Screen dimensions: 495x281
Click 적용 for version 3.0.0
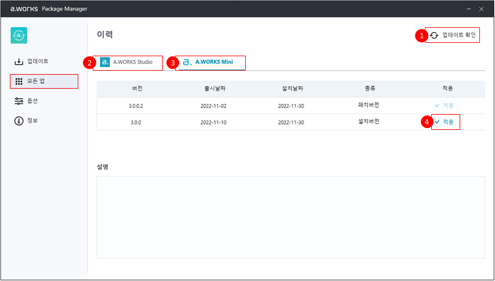(x=445, y=122)
